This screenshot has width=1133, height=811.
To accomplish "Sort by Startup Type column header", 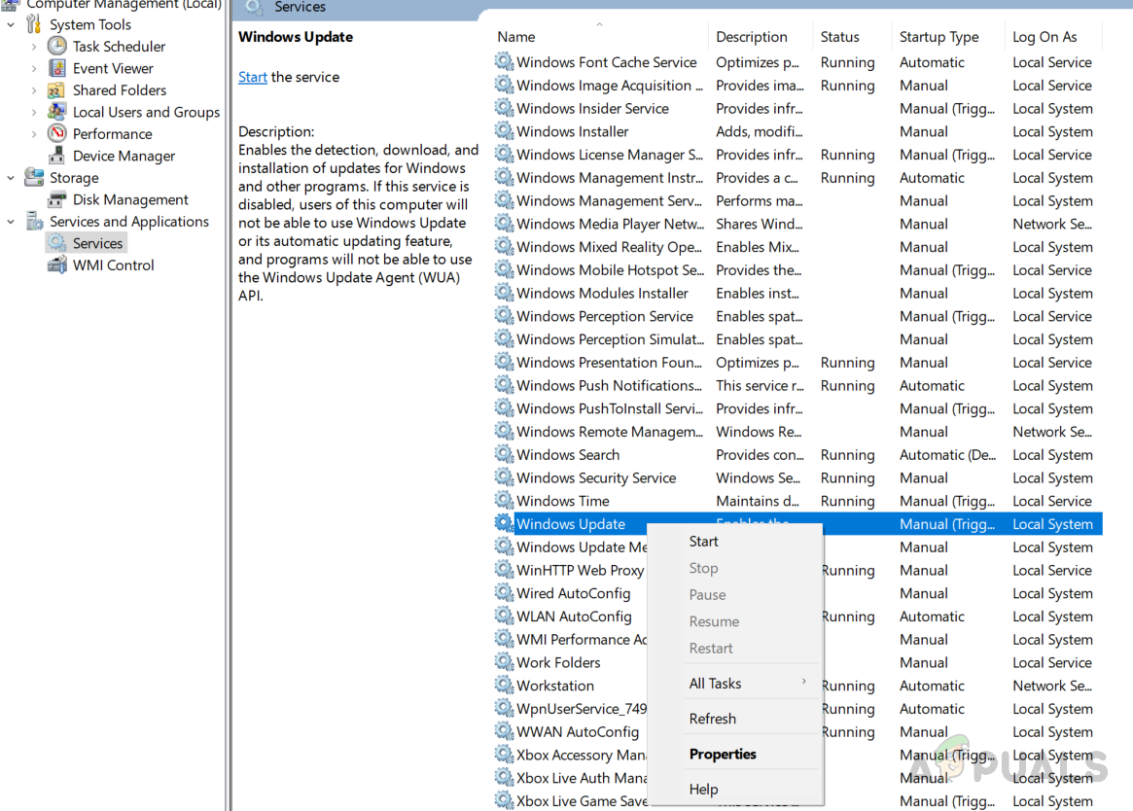I will tap(938, 37).
